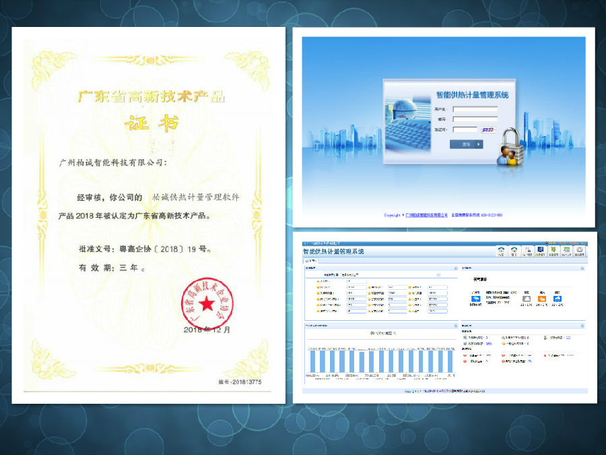Click the second house icon in dashboard toolbar
606x455 pixels.
coord(514,251)
